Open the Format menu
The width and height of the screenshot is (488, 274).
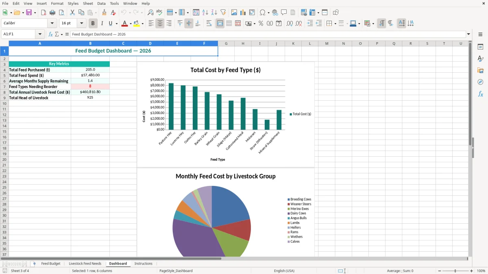click(x=57, y=3)
